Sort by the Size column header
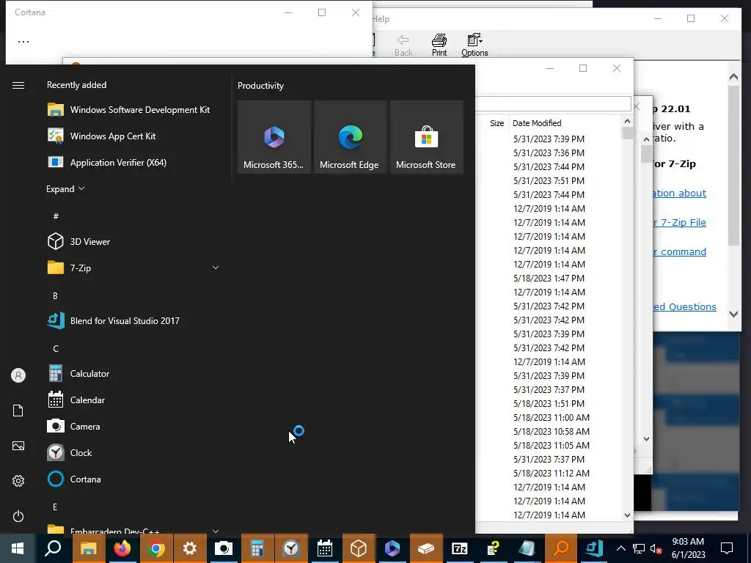Image resolution: width=751 pixels, height=563 pixels. pyautogui.click(x=497, y=123)
